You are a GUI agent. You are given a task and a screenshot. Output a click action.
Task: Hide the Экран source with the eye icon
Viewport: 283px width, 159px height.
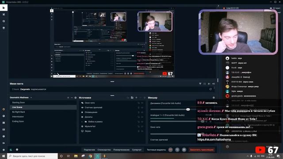tap(142, 131)
